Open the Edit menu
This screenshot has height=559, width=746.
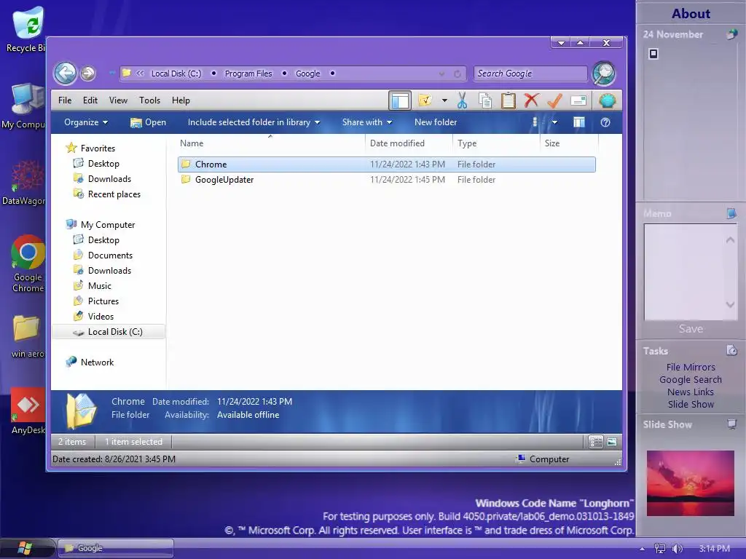[90, 100]
